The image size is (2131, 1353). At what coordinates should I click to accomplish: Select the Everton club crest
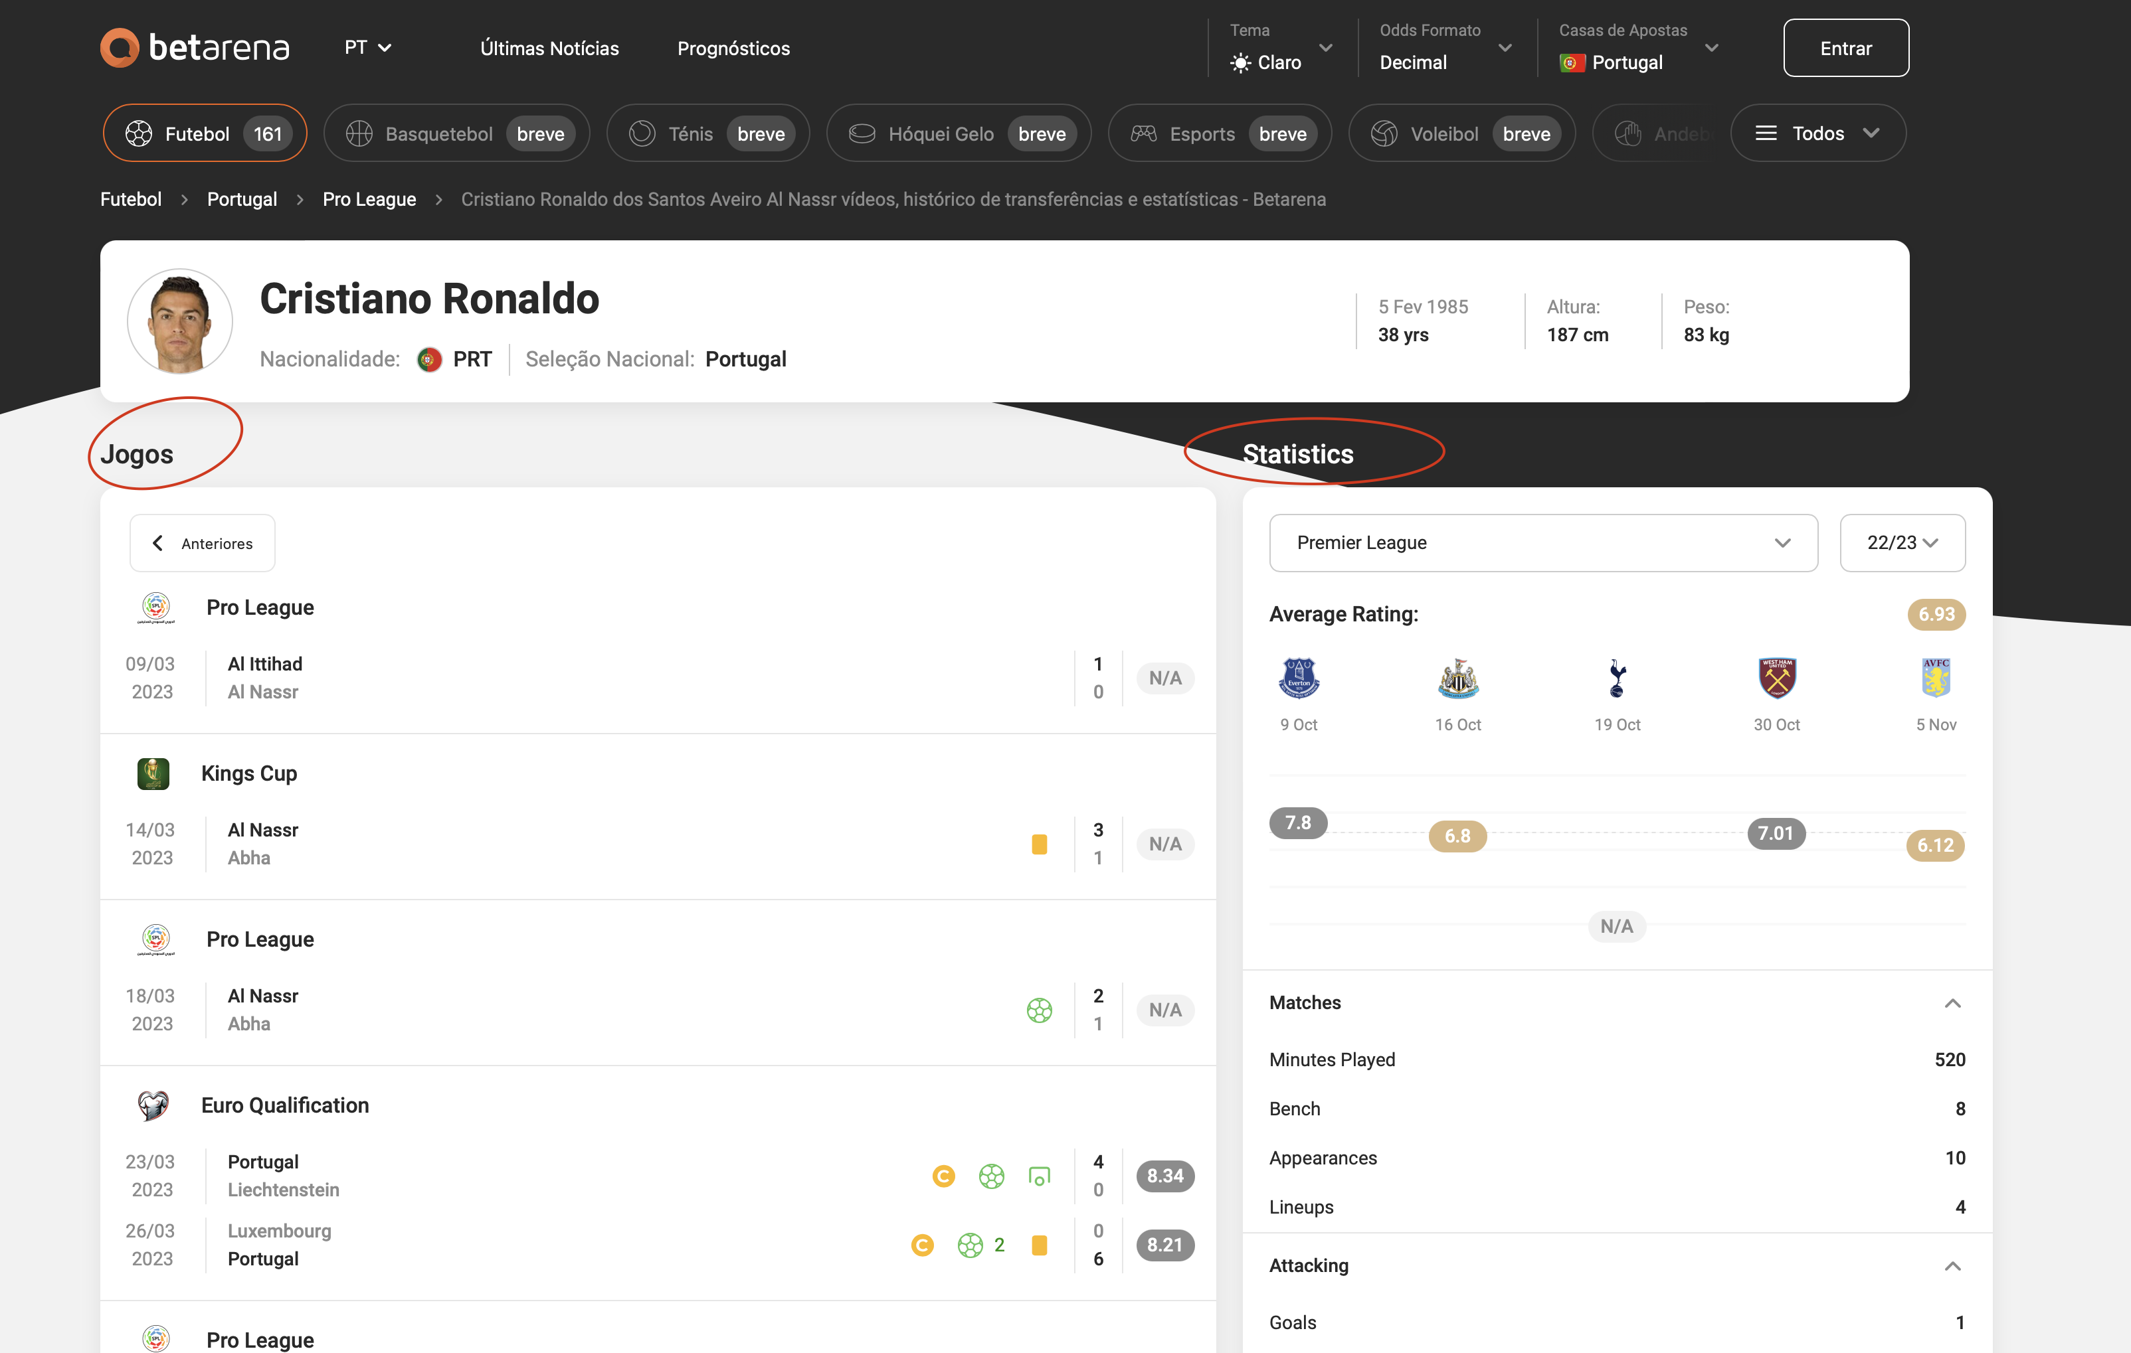tap(1298, 678)
